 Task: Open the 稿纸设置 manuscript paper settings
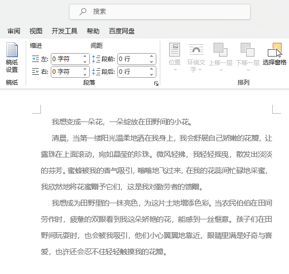12,58
